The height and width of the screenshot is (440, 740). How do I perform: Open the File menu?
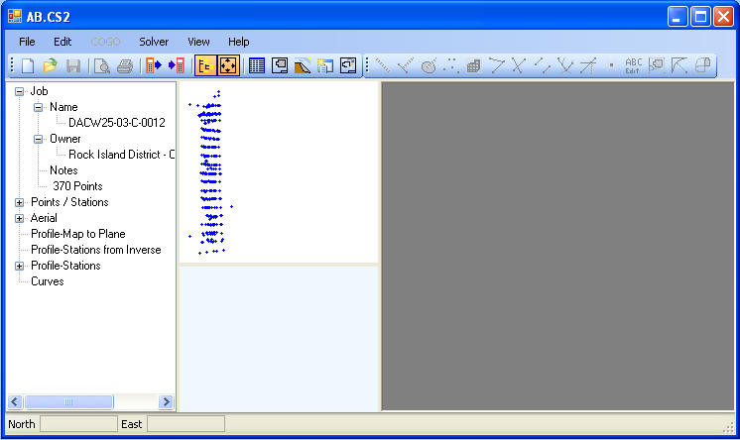click(x=27, y=42)
